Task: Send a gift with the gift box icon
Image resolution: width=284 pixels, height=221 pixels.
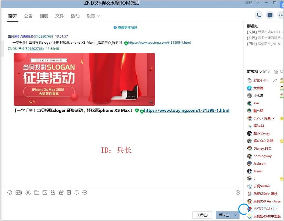Action: point(61,193)
